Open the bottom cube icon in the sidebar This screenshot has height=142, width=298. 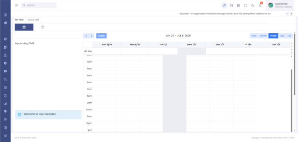5,136
